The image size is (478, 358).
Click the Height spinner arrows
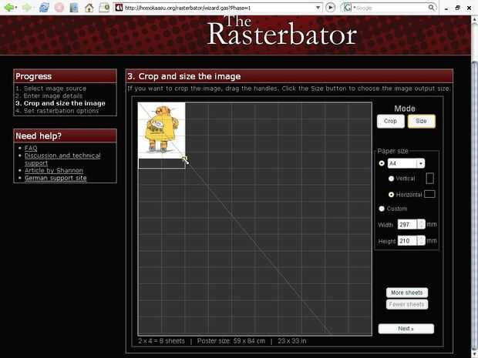(421, 241)
